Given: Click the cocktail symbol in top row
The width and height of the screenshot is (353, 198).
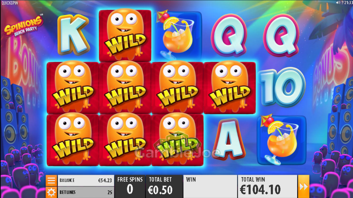Looking at the screenshot, I should point(177,36).
